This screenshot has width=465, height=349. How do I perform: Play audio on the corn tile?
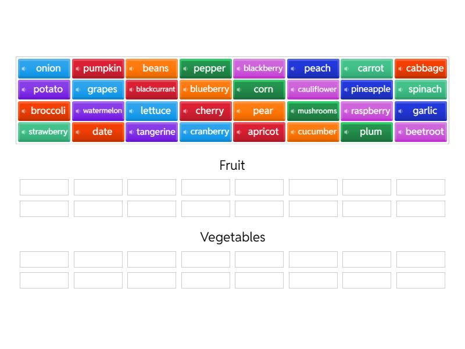click(x=239, y=90)
